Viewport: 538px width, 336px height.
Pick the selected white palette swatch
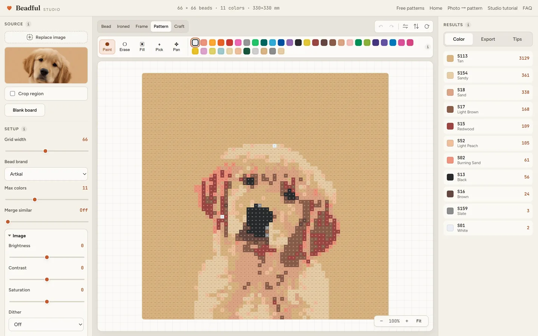195,43
